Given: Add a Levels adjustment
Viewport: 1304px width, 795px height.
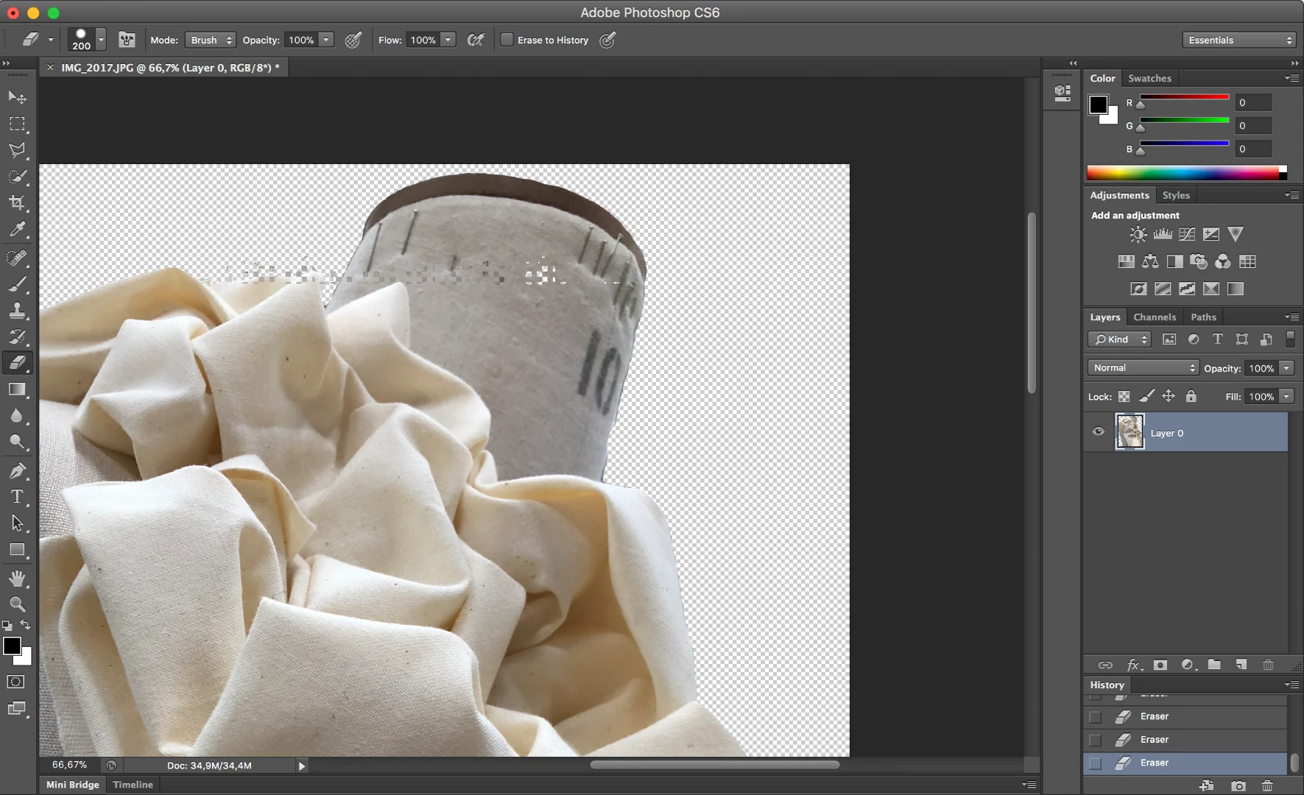Looking at the screenshot, I should pyautogui.click(x=1163, y=235).
